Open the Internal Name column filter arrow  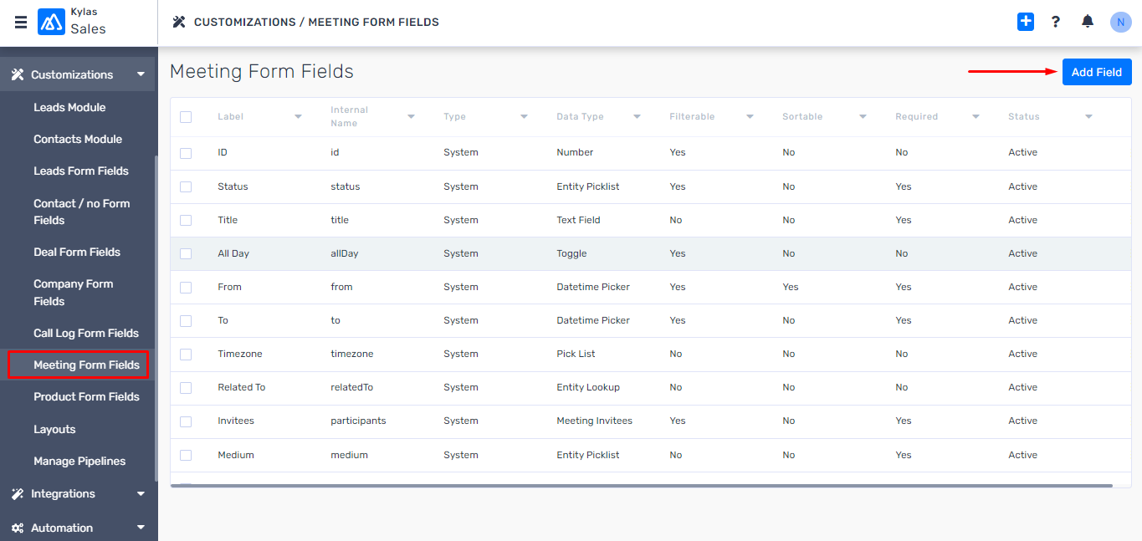point(411,117)
